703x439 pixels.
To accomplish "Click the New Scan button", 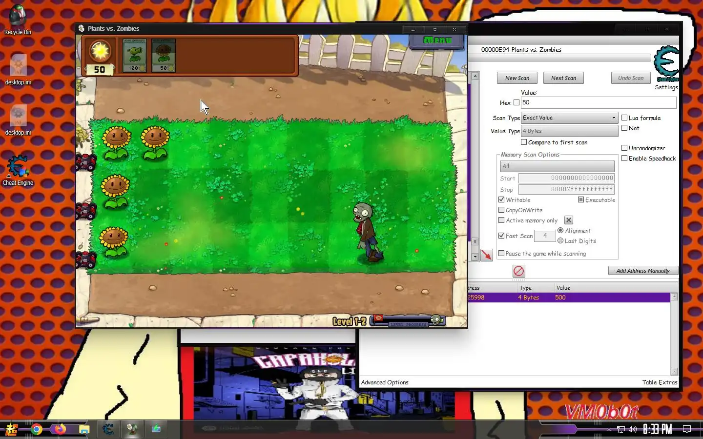I will (517, 78).
